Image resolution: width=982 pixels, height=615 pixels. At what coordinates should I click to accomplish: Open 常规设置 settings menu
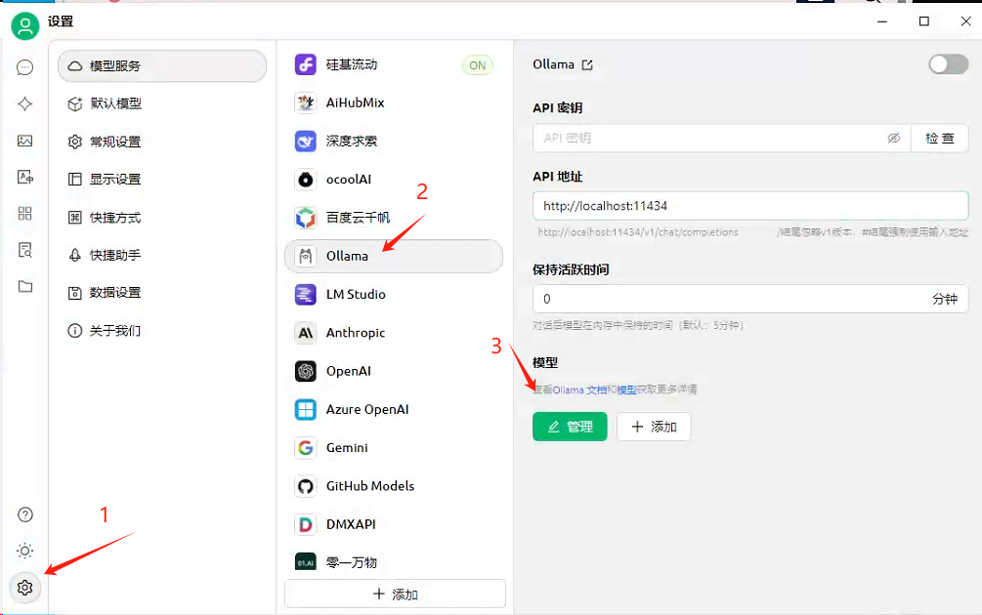(x=162, y=142)
